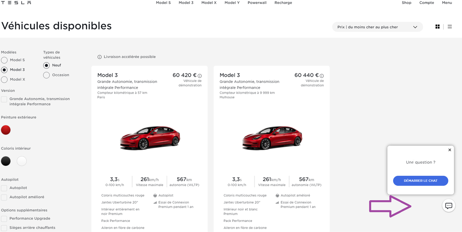Click the Tesla logo
Screen dimensions: 462x232
(16, 3)
